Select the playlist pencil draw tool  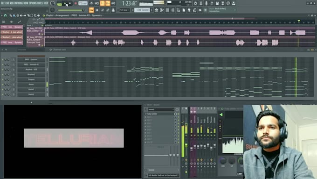point(11,15)
